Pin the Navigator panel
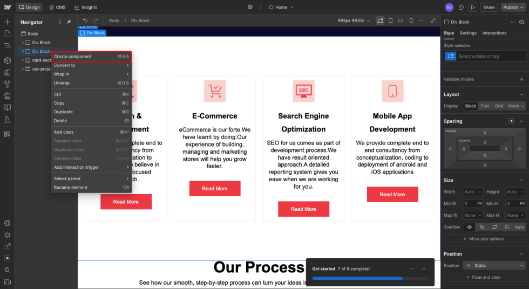Screen dimensions: 529x289 click(x=69, y=22)
